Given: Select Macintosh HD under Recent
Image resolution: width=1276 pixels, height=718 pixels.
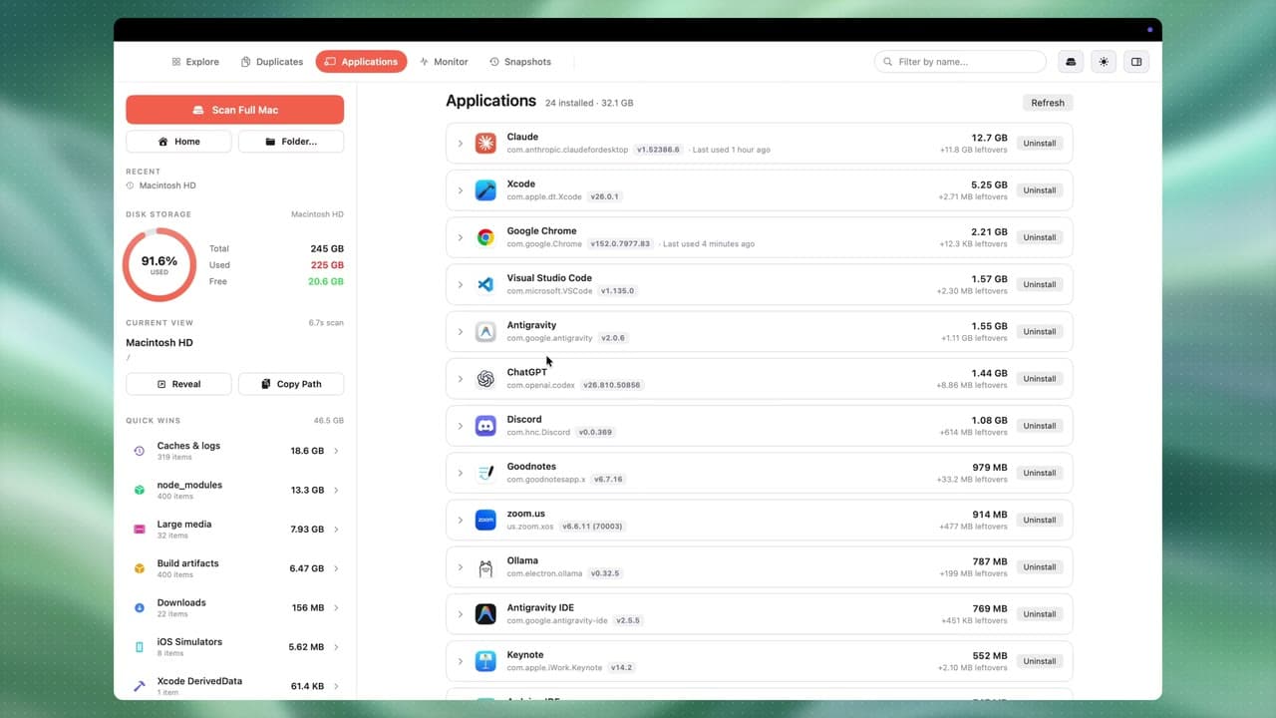Looking at the screenshot, I should [161, 185].
